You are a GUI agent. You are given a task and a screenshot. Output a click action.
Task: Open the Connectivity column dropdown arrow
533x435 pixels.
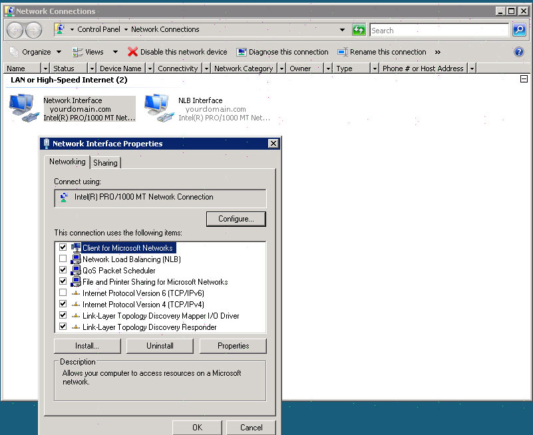point(206,69)
